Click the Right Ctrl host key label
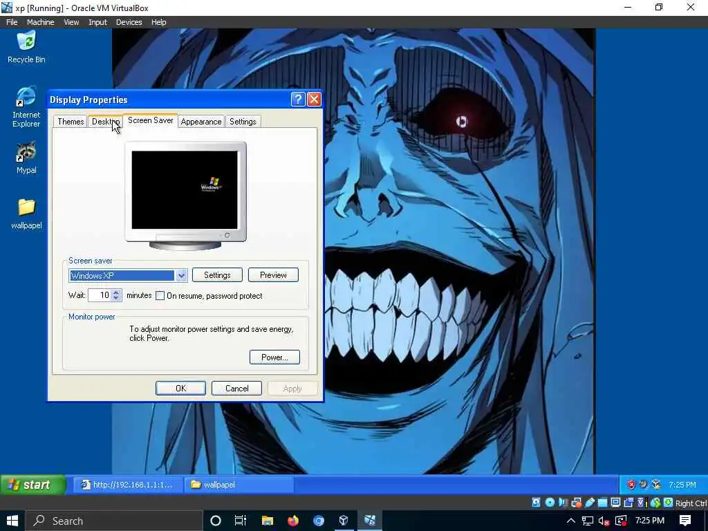 coord(691,503)
